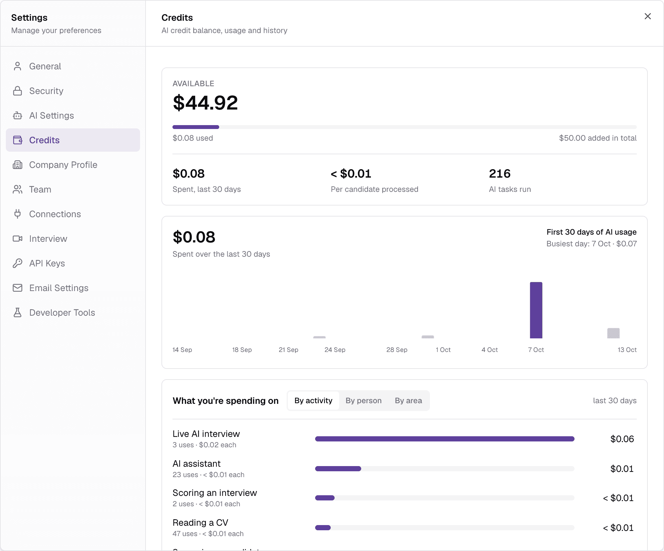The width and height of the screenshot is (664, 551).
Task: Click the Credits wallet icon
Action: tap(18, 140)
